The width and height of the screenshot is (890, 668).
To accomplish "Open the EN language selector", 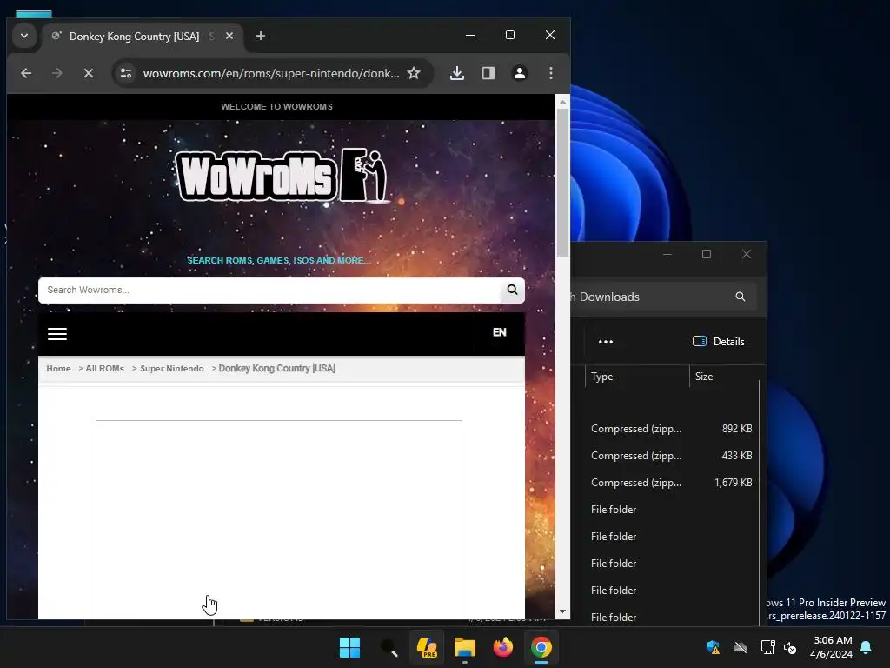I will 500,332.
